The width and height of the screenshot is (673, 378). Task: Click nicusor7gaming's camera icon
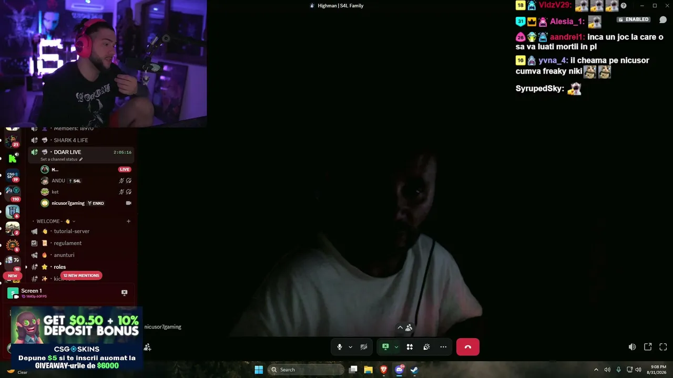point(128,203)
